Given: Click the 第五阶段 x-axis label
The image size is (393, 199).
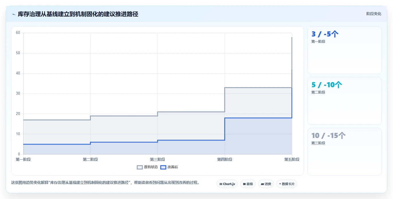Looking at the screenshot, I should [x=292, y=159].
